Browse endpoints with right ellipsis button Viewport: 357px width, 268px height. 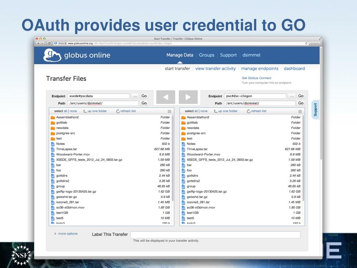click(x=292, y=96)
